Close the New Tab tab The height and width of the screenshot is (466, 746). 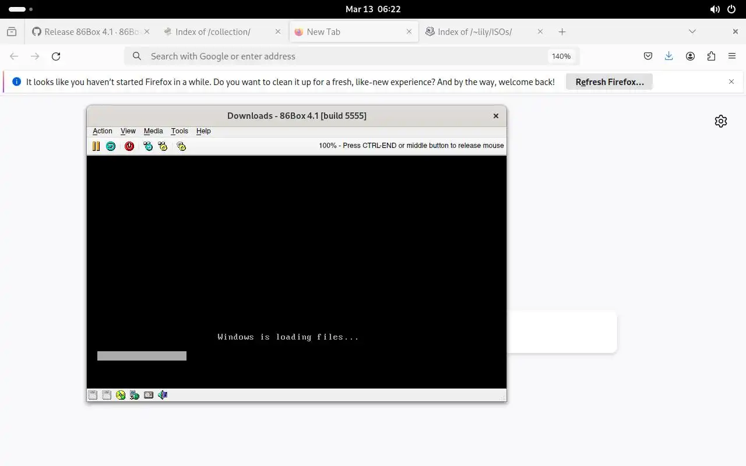point(409,32)
